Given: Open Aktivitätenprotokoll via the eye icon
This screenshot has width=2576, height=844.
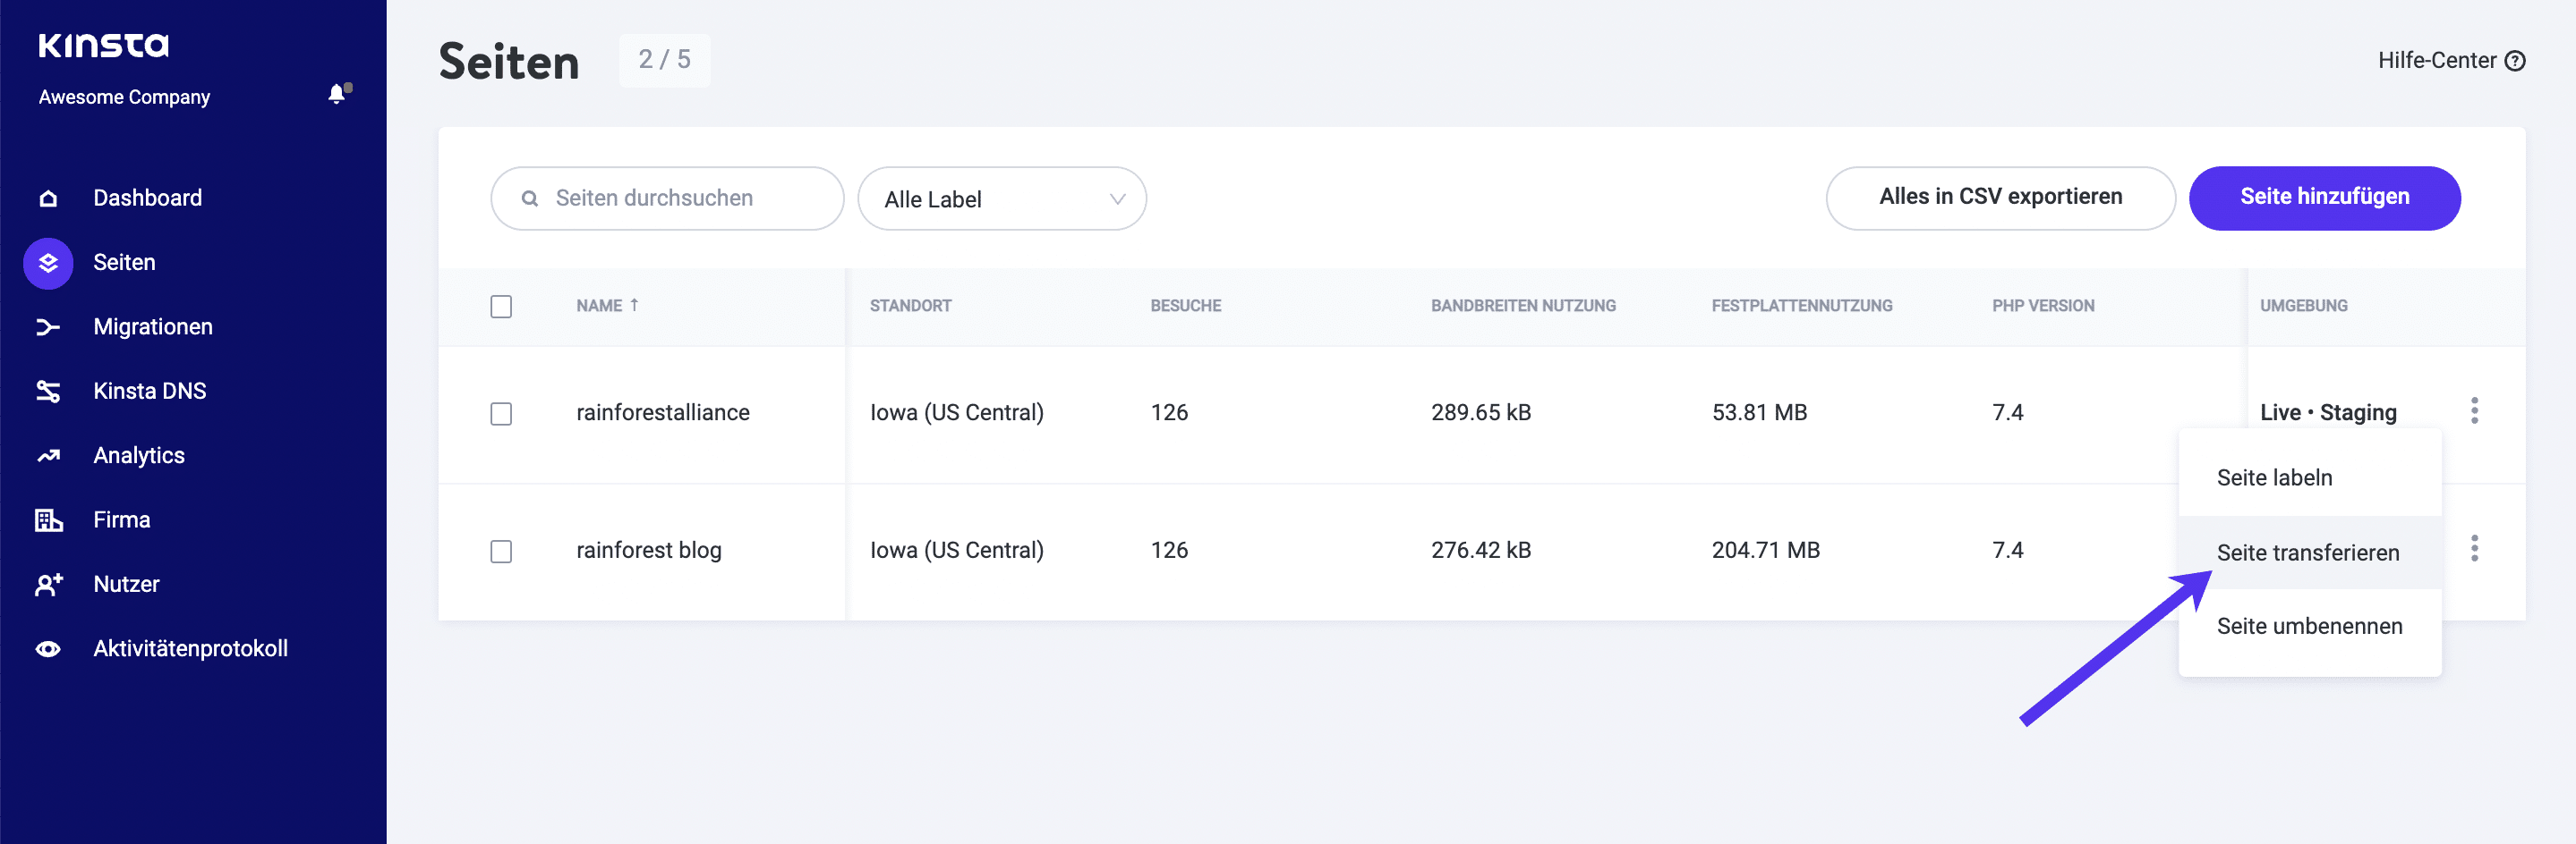Looking at the screenshot, I should pos(48,649).
